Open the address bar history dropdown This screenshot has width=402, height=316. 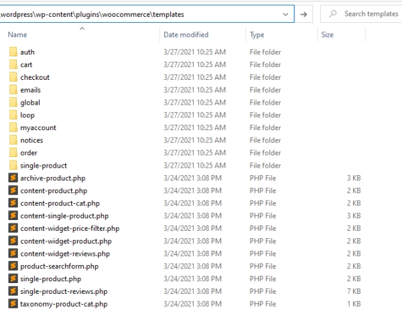coord(285,14)
